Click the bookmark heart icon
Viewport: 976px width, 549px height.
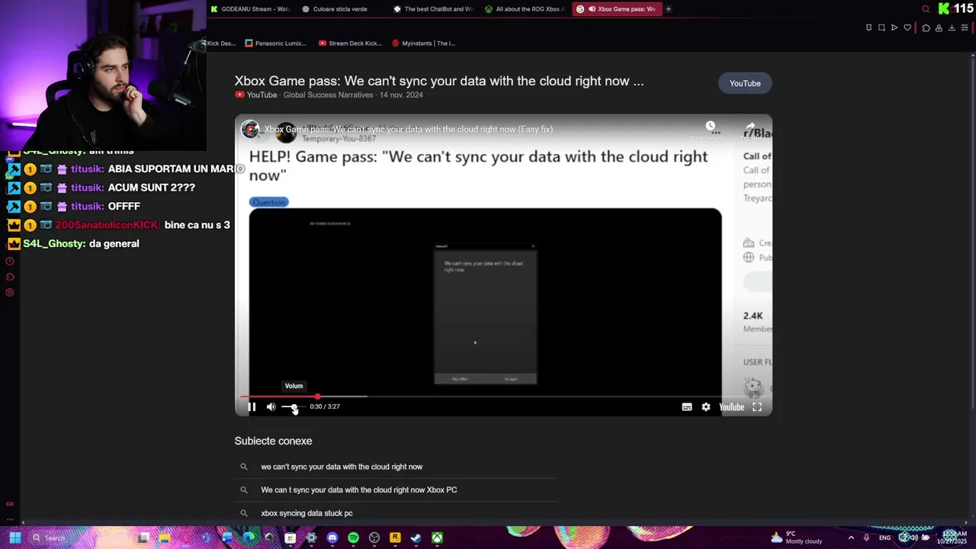907,28
